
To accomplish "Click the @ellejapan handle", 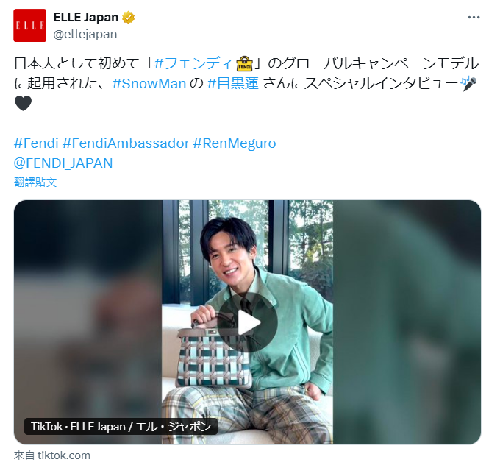I will click(x=85, y=34).
